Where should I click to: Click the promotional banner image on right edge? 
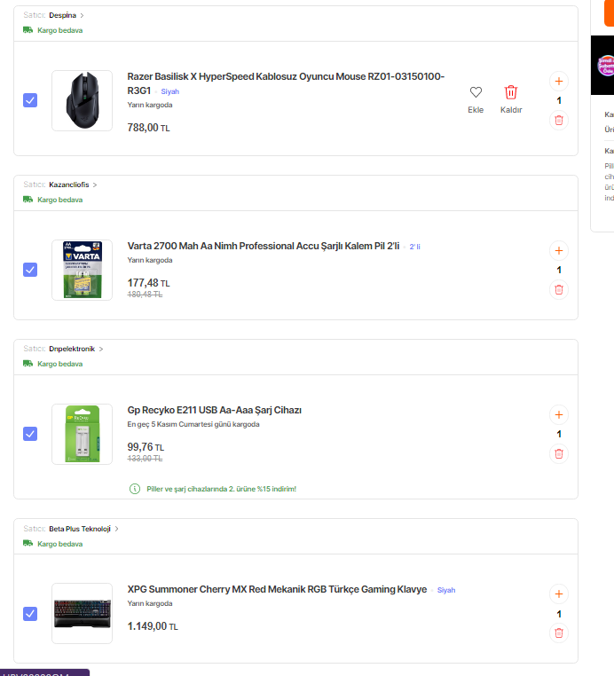click(602, 65)
